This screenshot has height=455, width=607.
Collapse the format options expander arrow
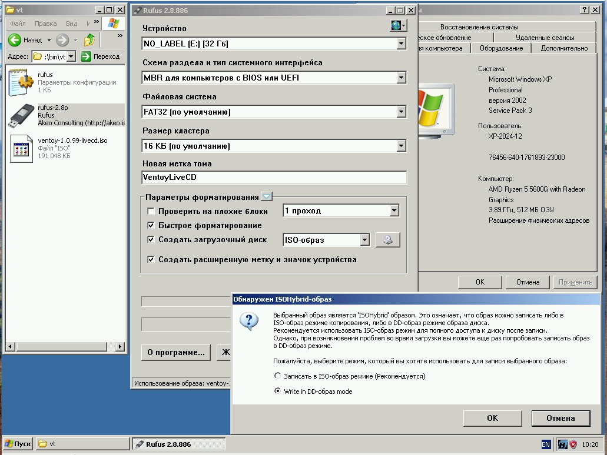tap(267, 197)
